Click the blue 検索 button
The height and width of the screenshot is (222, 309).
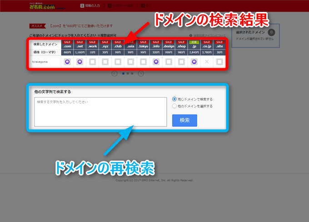tap(184, 121)
